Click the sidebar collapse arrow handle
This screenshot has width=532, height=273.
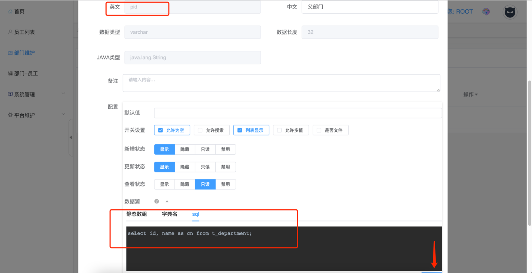click(71, 137)
